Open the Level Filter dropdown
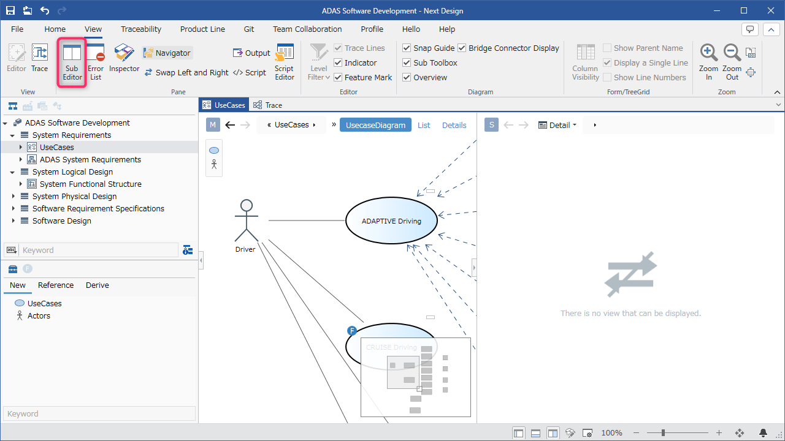785x441 pixels. [x=319, y=62]
